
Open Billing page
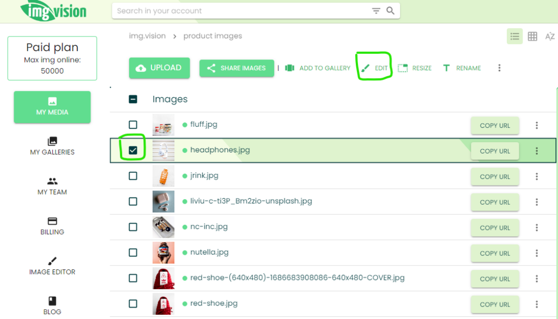pyautogui.click(x=52, y=226)
